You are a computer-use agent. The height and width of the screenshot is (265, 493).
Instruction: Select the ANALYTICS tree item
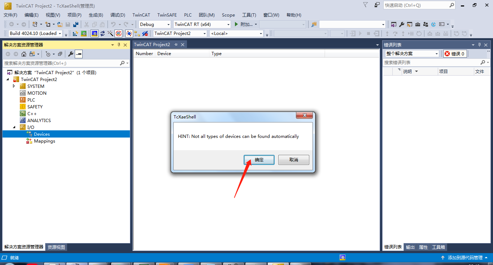point(39,120)
